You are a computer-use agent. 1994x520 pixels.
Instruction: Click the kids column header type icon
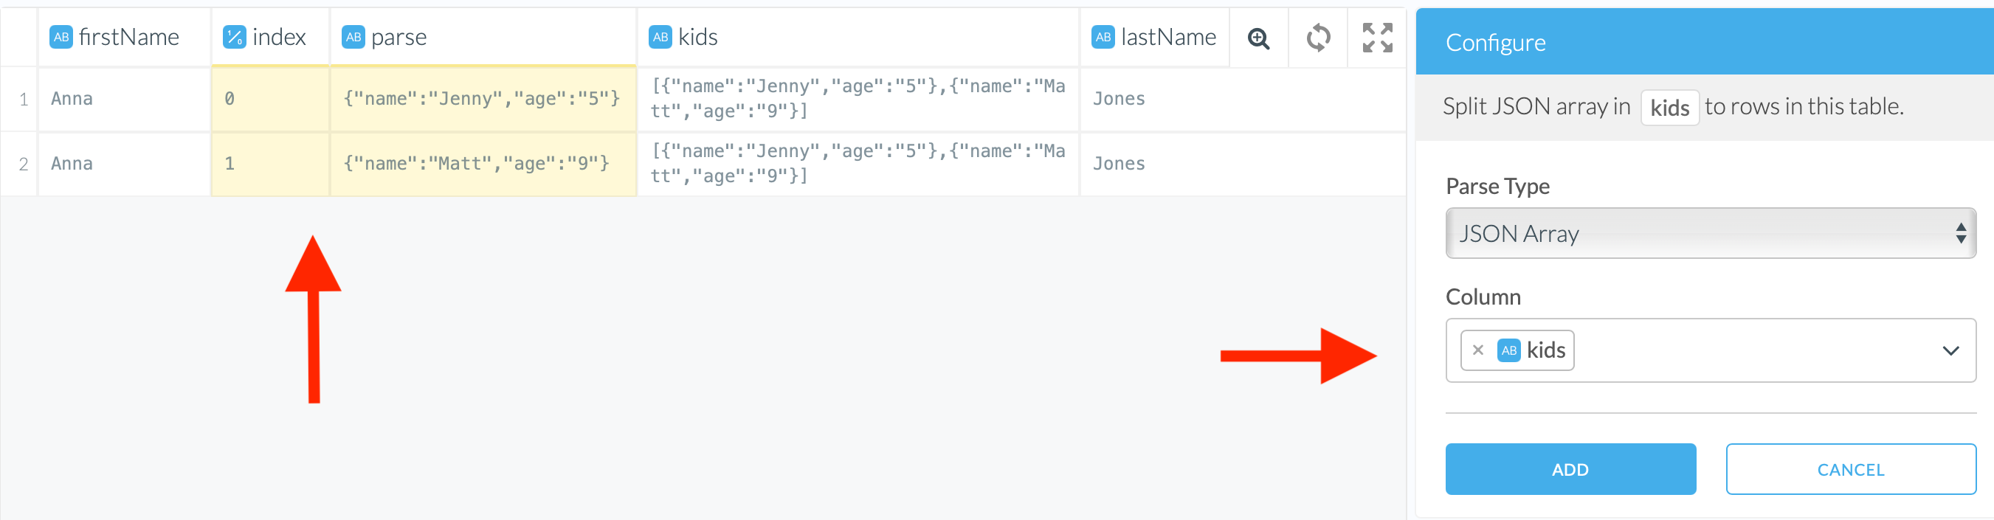click(660, 37)
